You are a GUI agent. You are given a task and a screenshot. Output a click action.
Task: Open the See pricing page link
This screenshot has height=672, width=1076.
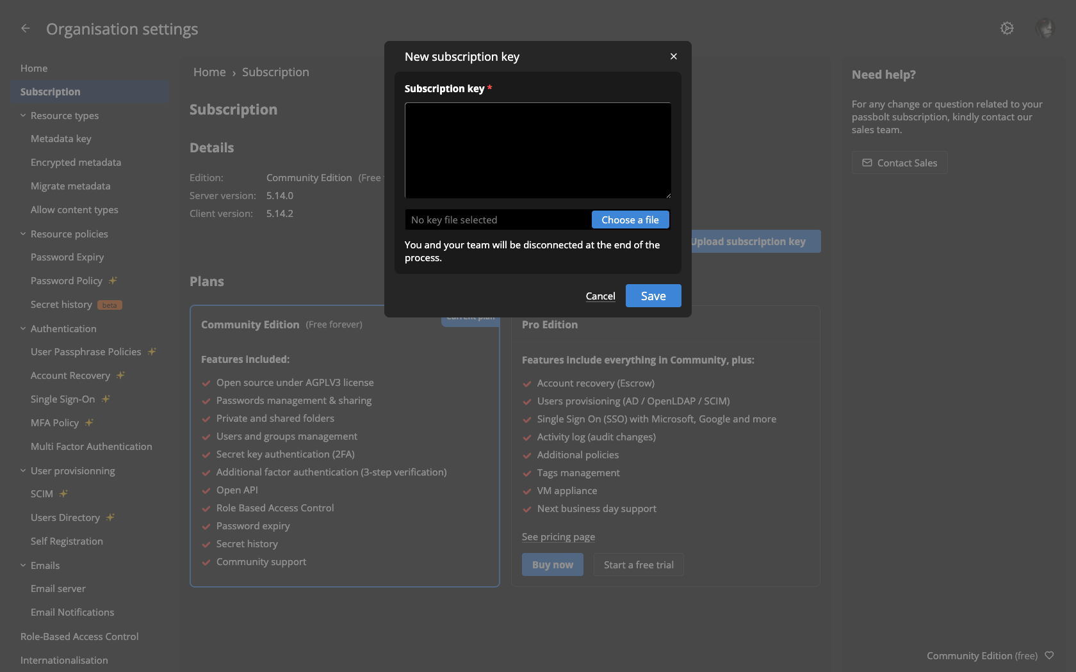(x=558, y=536)
